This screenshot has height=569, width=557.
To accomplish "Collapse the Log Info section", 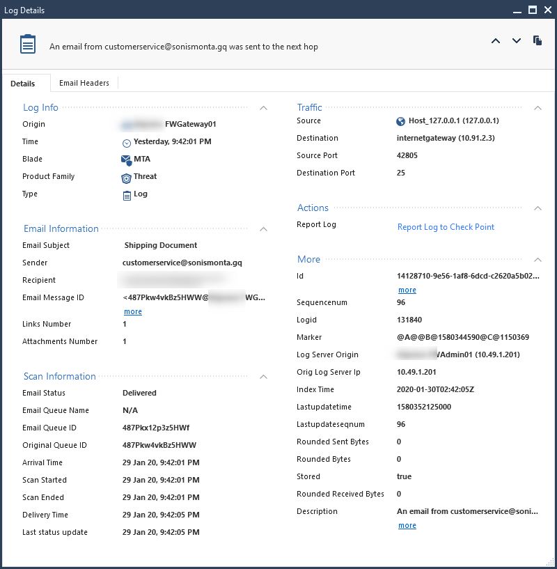I will pyautogui.click(x=263, y=108).
